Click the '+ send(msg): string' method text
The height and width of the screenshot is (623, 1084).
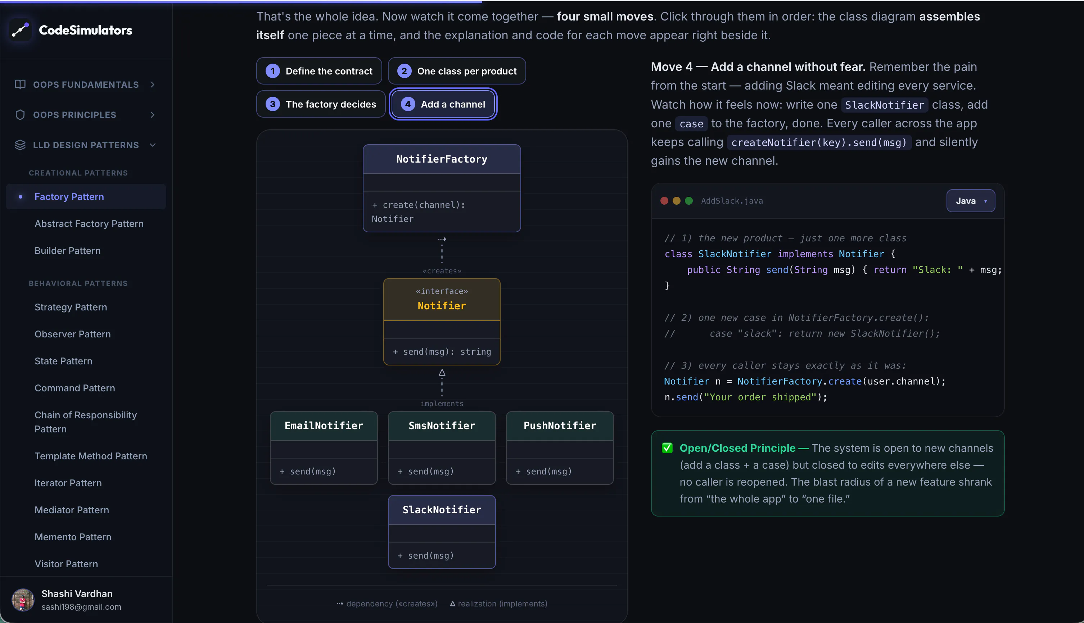(442, 352)
